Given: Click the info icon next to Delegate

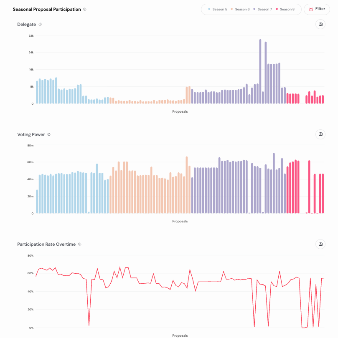Looking at the screenshot, I should pyautogui.click(x=40, y=24).
